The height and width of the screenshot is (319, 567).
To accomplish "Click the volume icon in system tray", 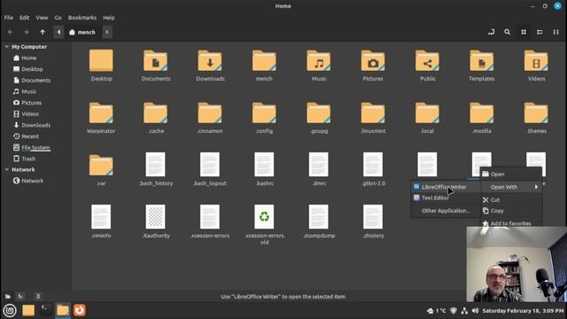I will click(475, 311).
